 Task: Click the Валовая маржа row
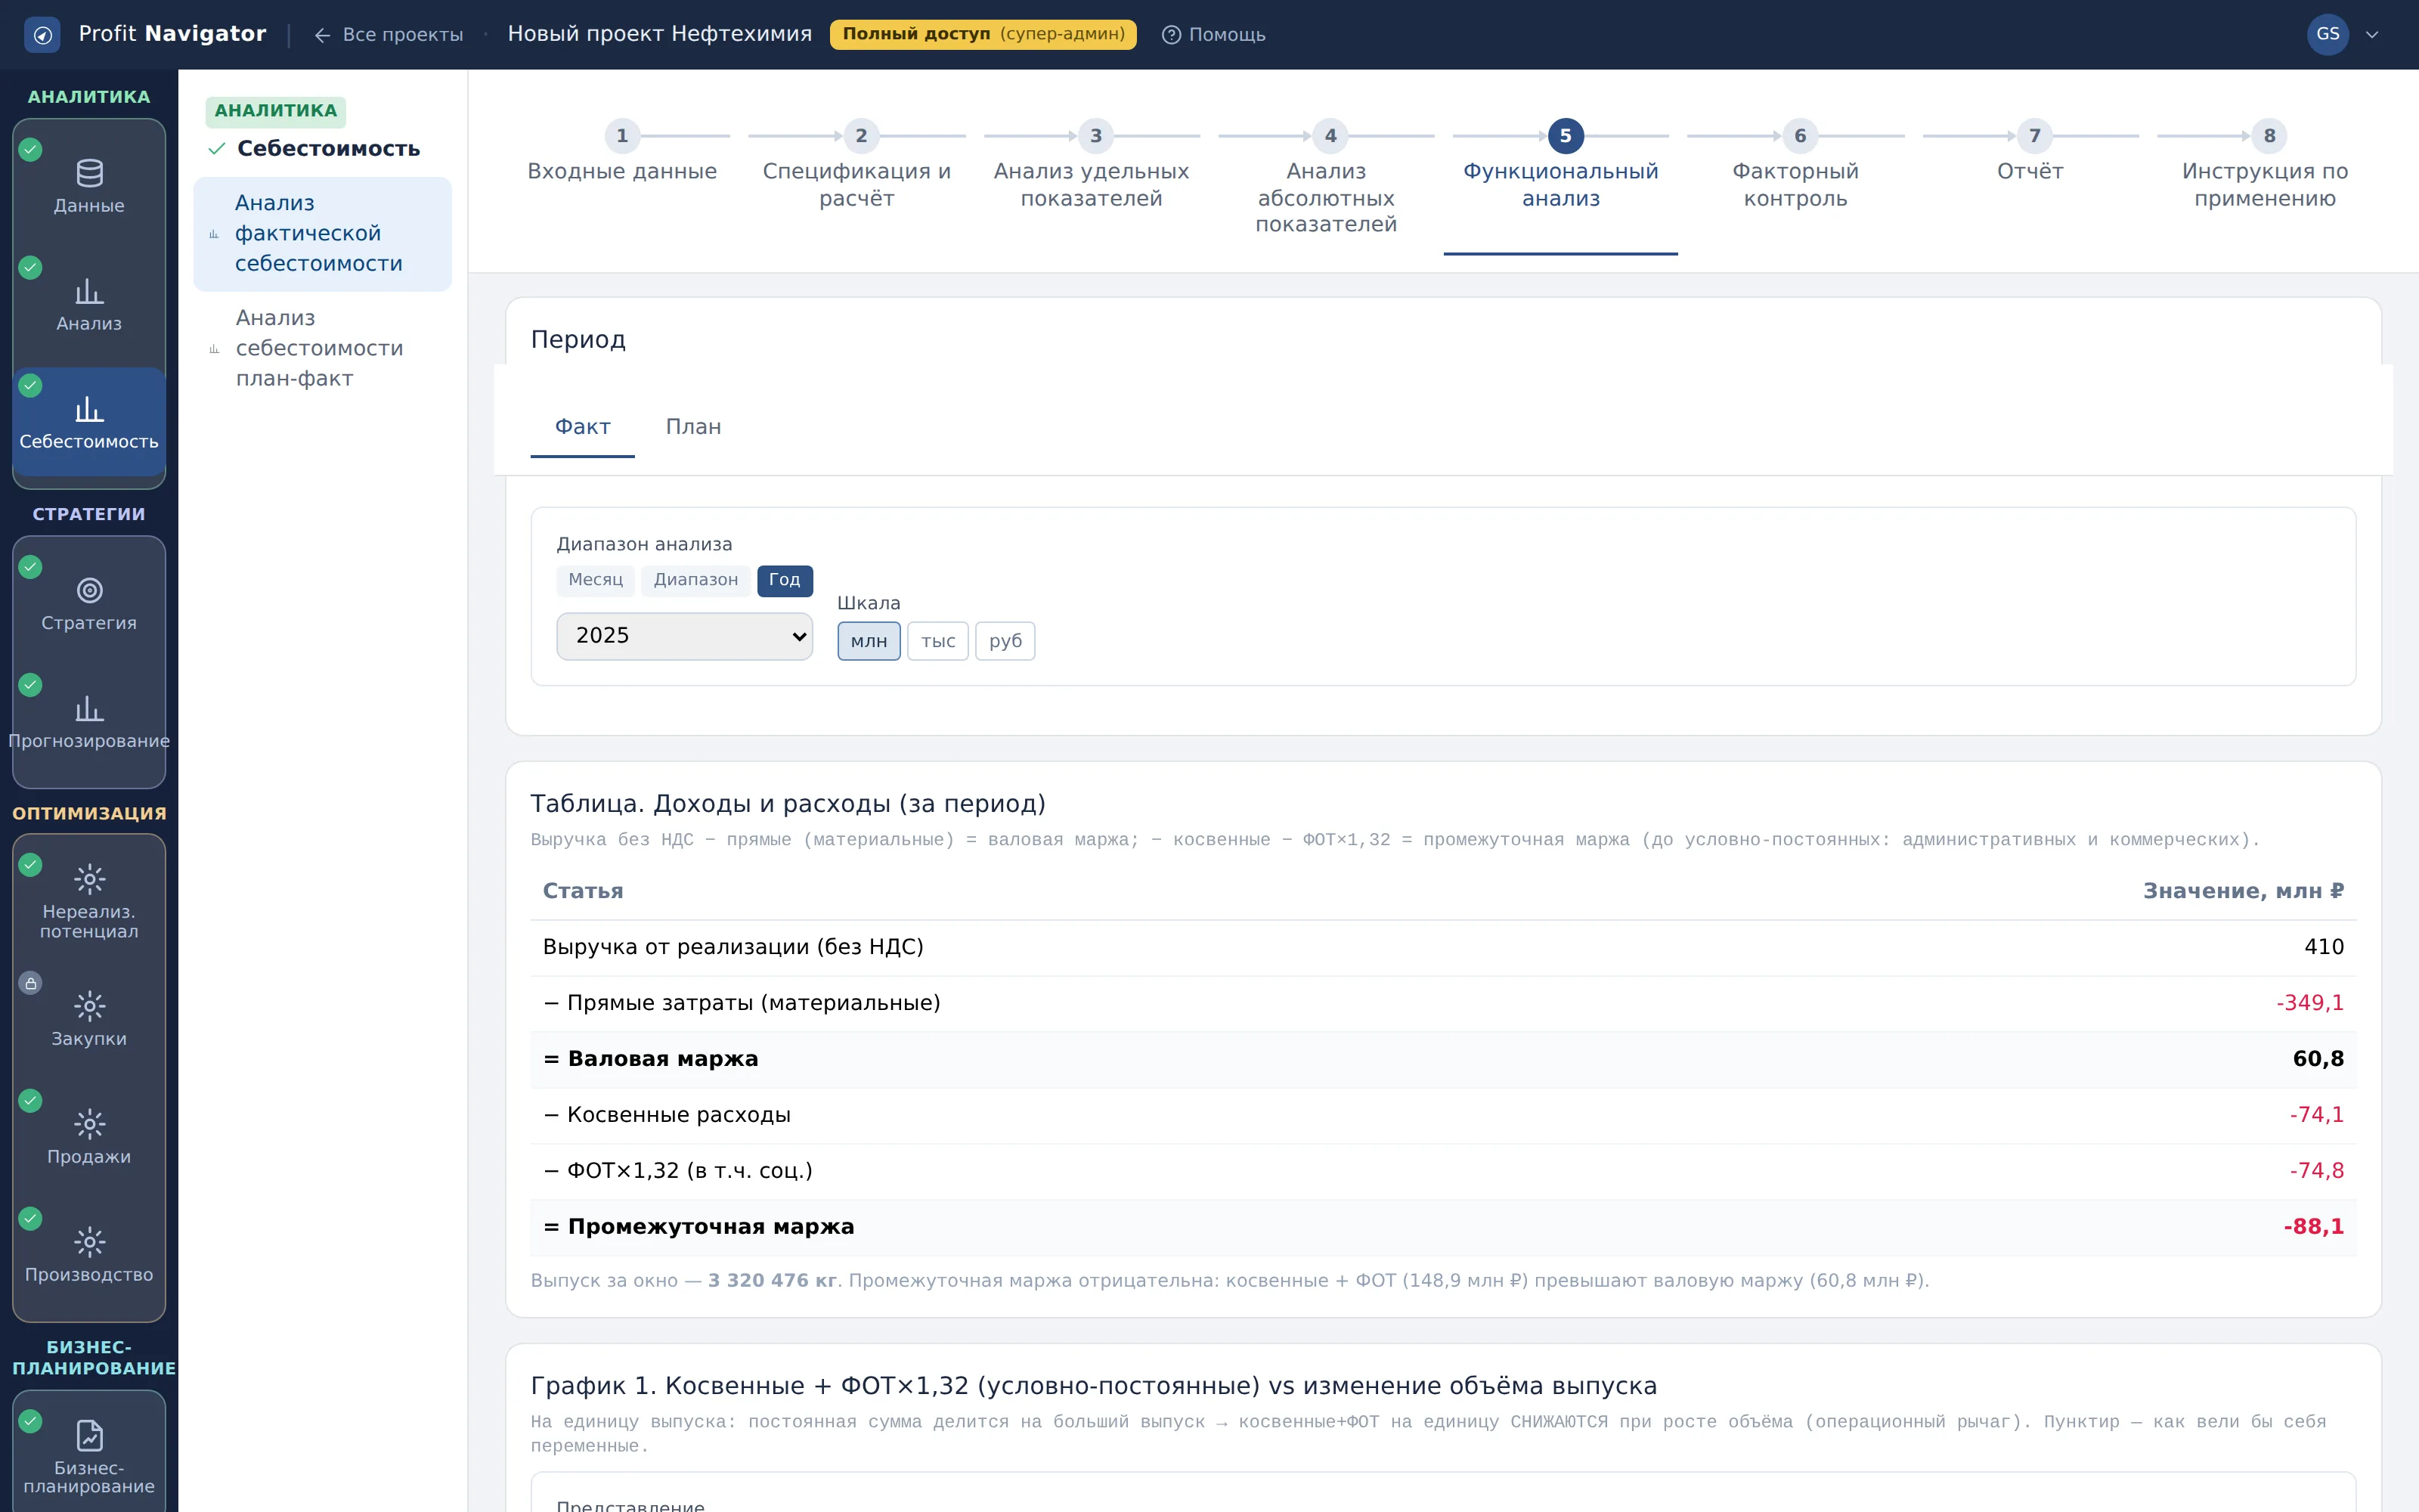coord(1442,1059)
